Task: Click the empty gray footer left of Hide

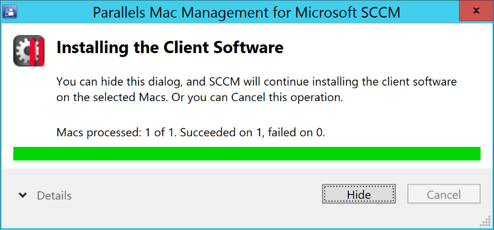Action: click(x=196, y=195)
